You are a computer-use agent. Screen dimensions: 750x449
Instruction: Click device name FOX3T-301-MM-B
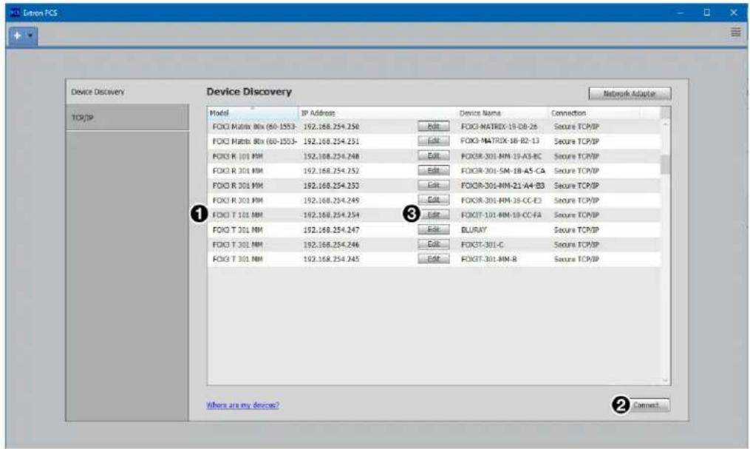coord(488,260)
